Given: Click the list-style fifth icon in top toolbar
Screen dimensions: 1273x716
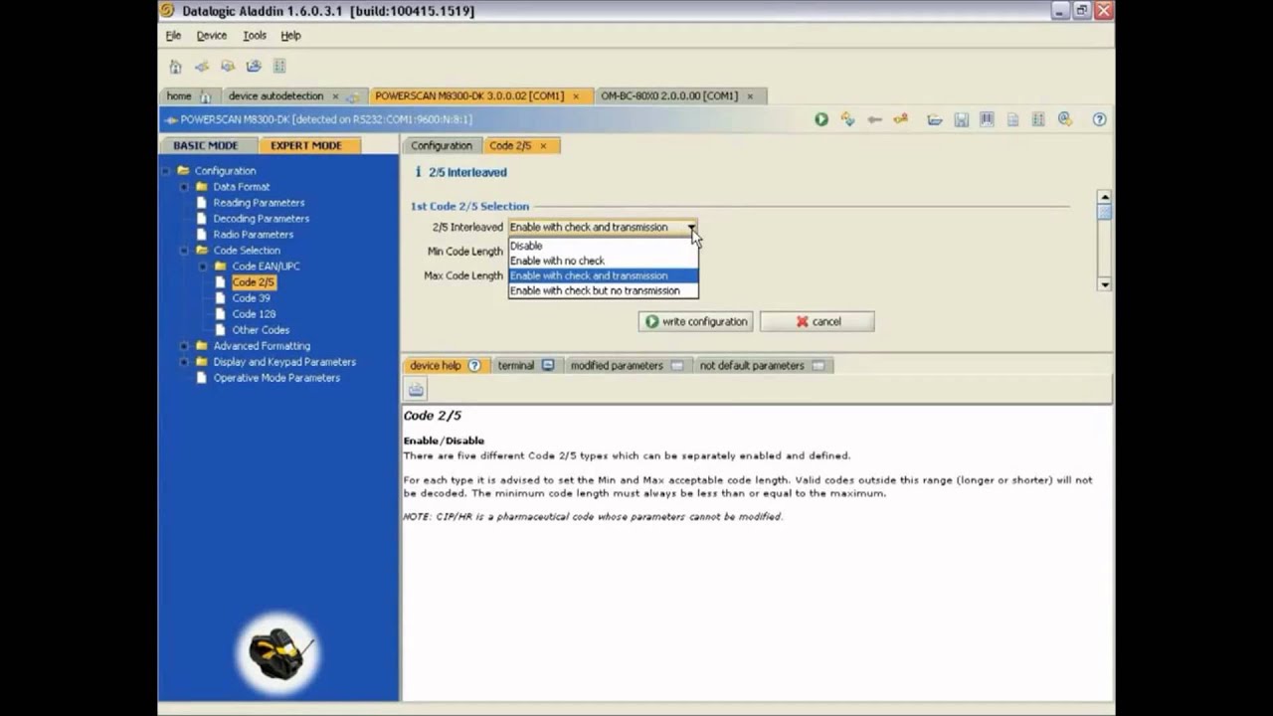Looking at the screenshot, I should tap(279, 67).
